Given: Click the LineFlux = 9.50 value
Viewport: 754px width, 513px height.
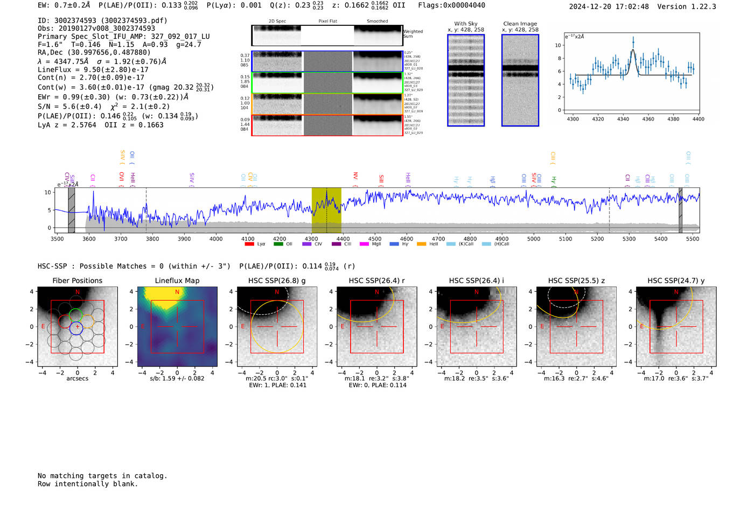Looking at the screenshot, I should point(93,69).
